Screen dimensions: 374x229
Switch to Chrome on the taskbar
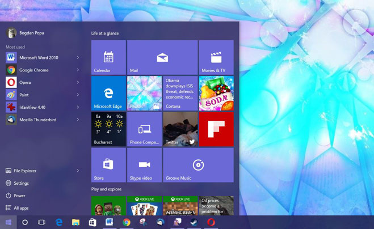pos(127,222)
